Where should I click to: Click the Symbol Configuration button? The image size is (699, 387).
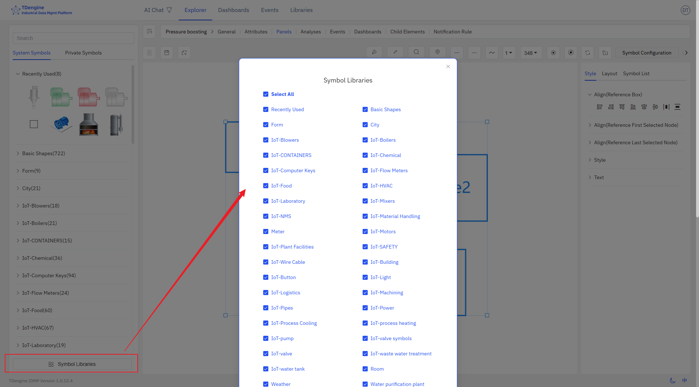(647, 53)
